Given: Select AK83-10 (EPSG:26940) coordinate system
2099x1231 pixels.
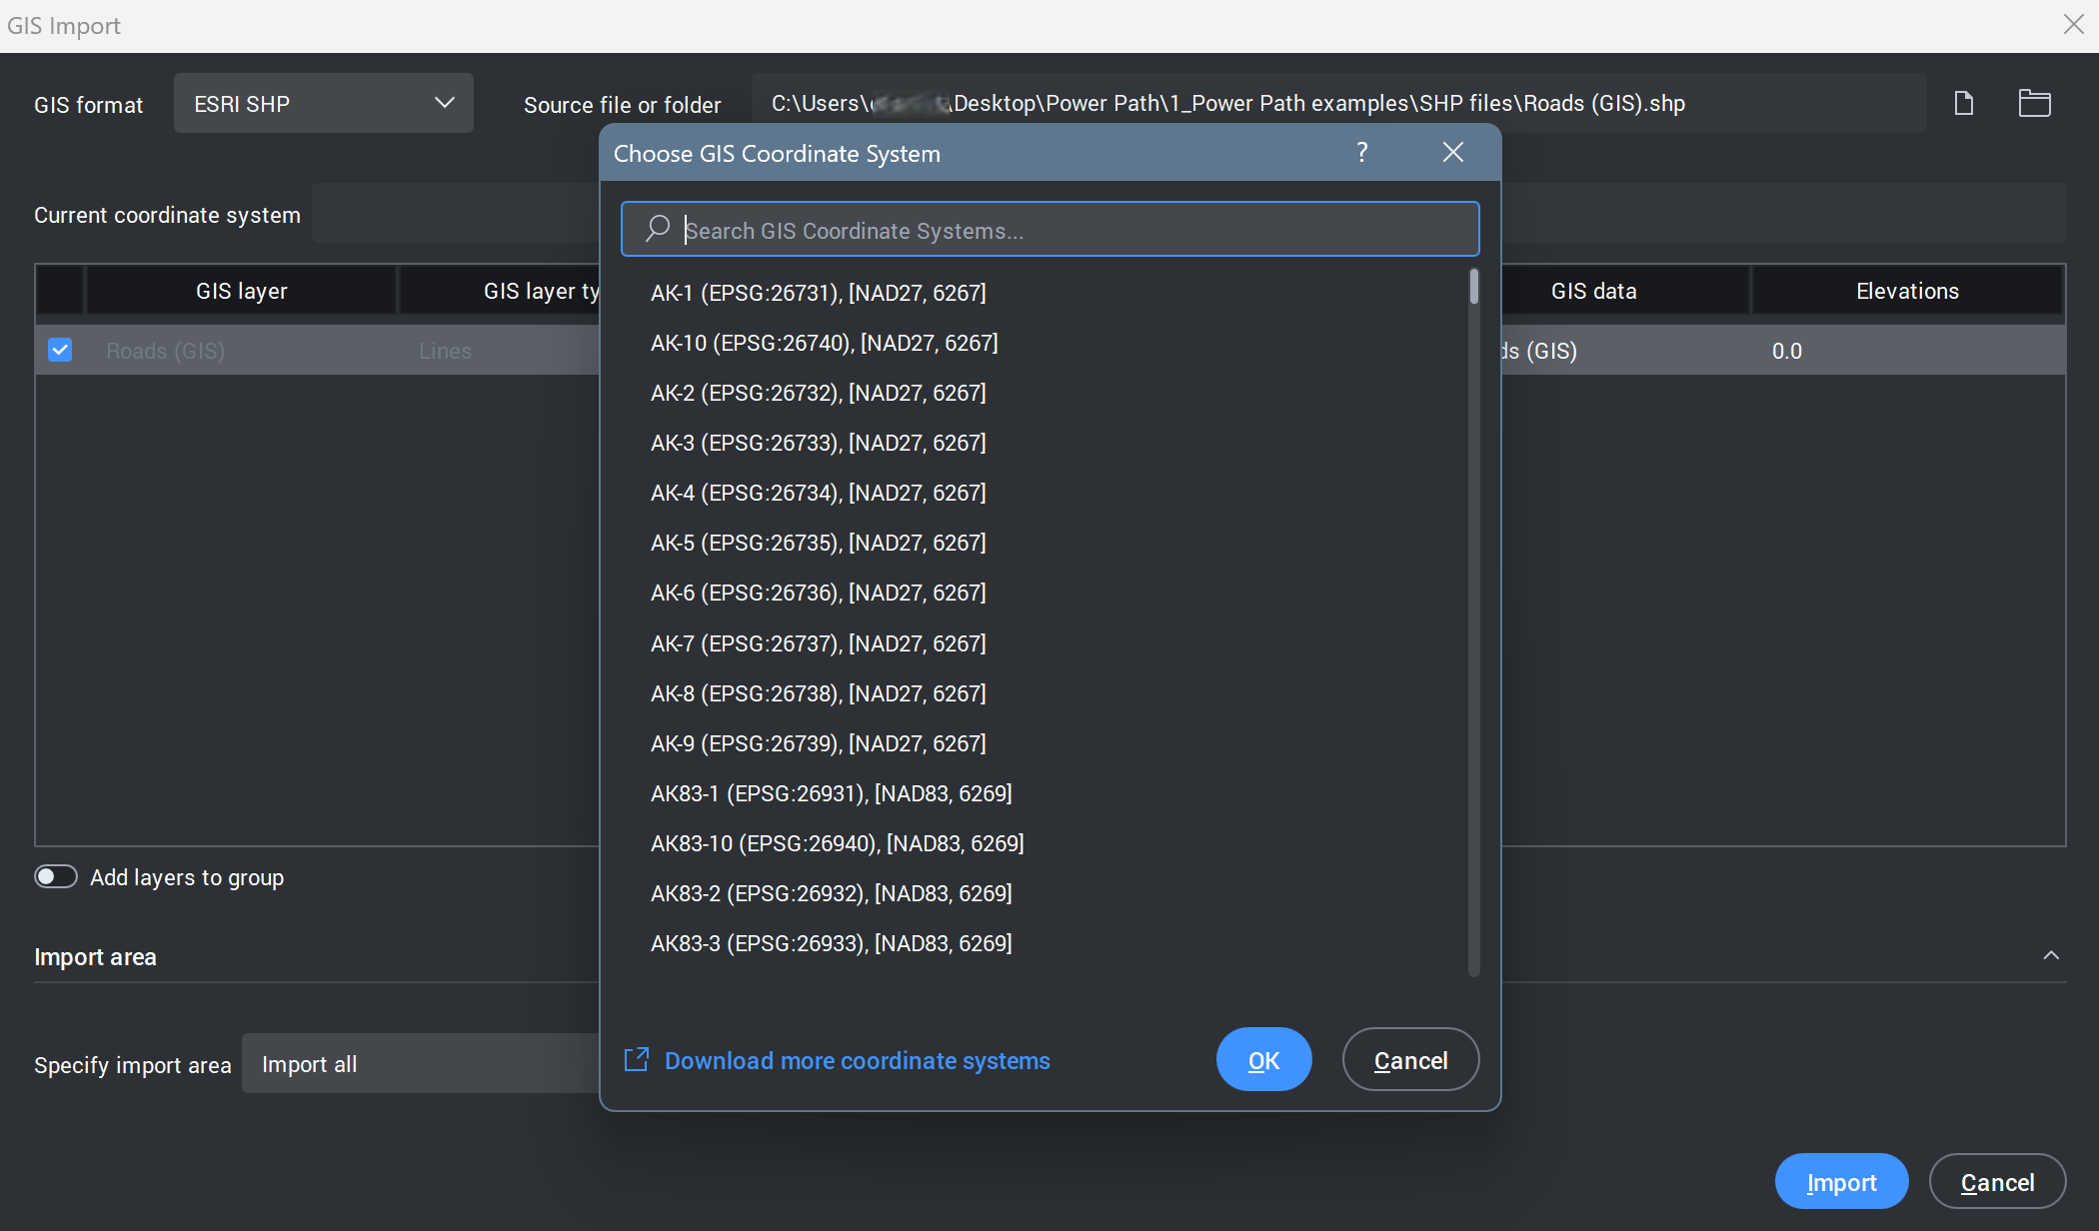Looking at the screenshot, I should (837, 843).
